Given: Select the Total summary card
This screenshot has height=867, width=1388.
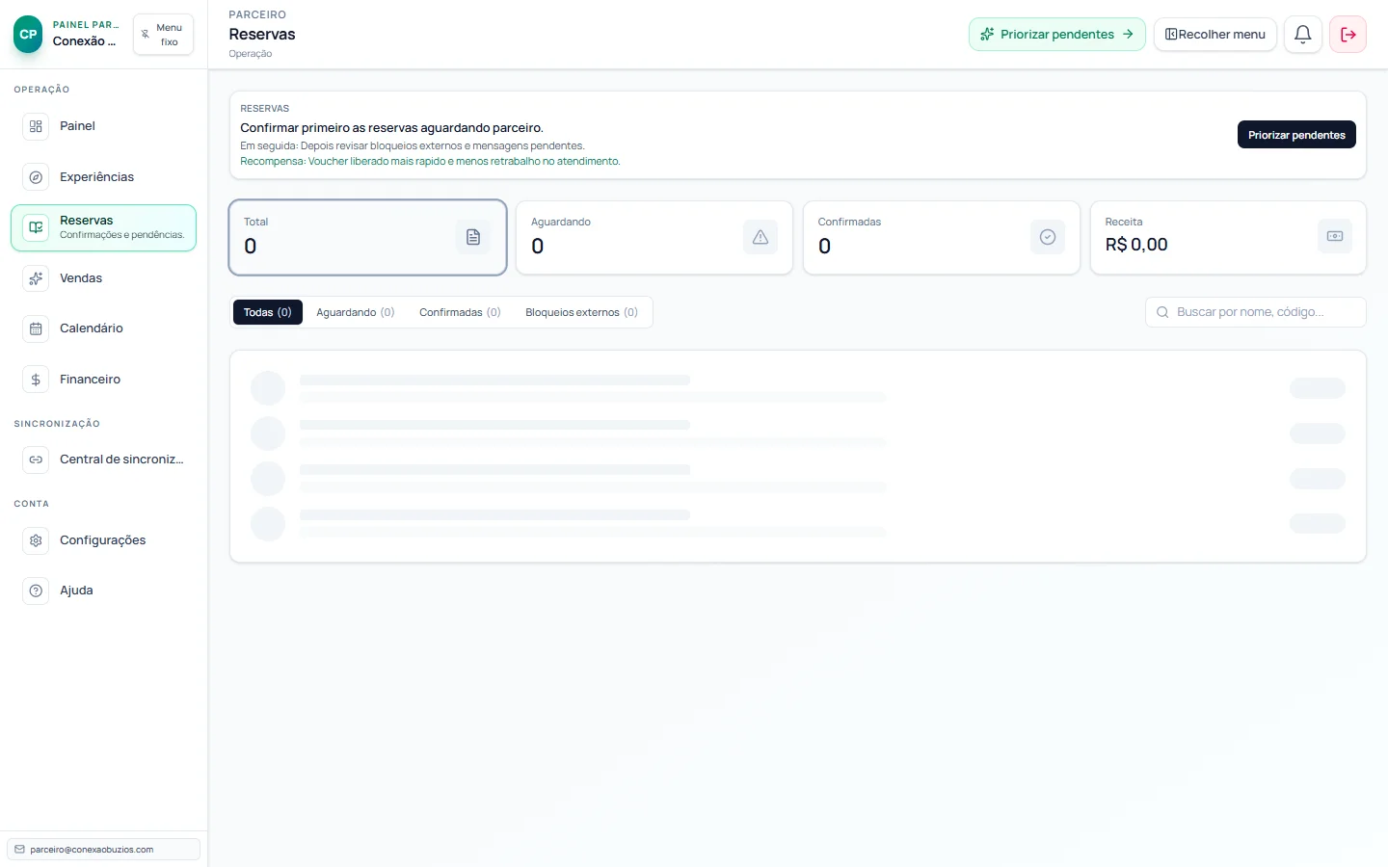Looking at the screenshot, I should pyautogui.click(x=367, y=237).
